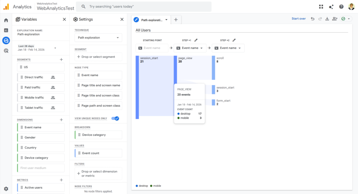Click the blue session_start node bar
Image resolution: width=358 pixels, height=194 pixels.
(137, 87)
